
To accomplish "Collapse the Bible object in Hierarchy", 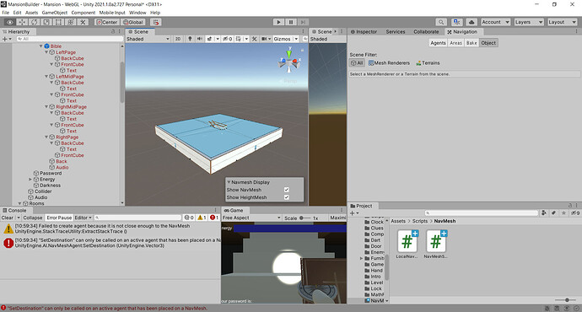I will point(41,46).
